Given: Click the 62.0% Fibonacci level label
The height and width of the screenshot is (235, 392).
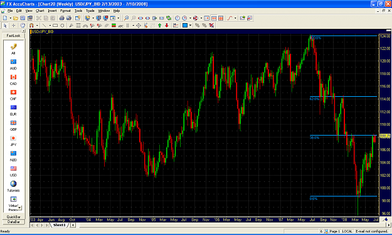Looking at the screenshot, I should tap(314, 99).
